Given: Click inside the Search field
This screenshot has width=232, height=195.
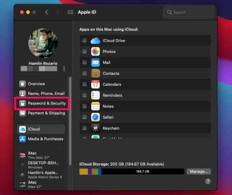Looking at the screenshot, I should coord(188,12).
